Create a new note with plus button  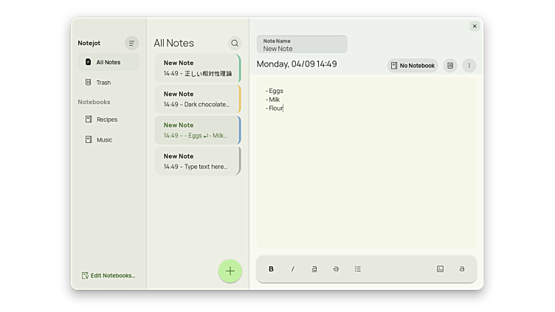230,271
